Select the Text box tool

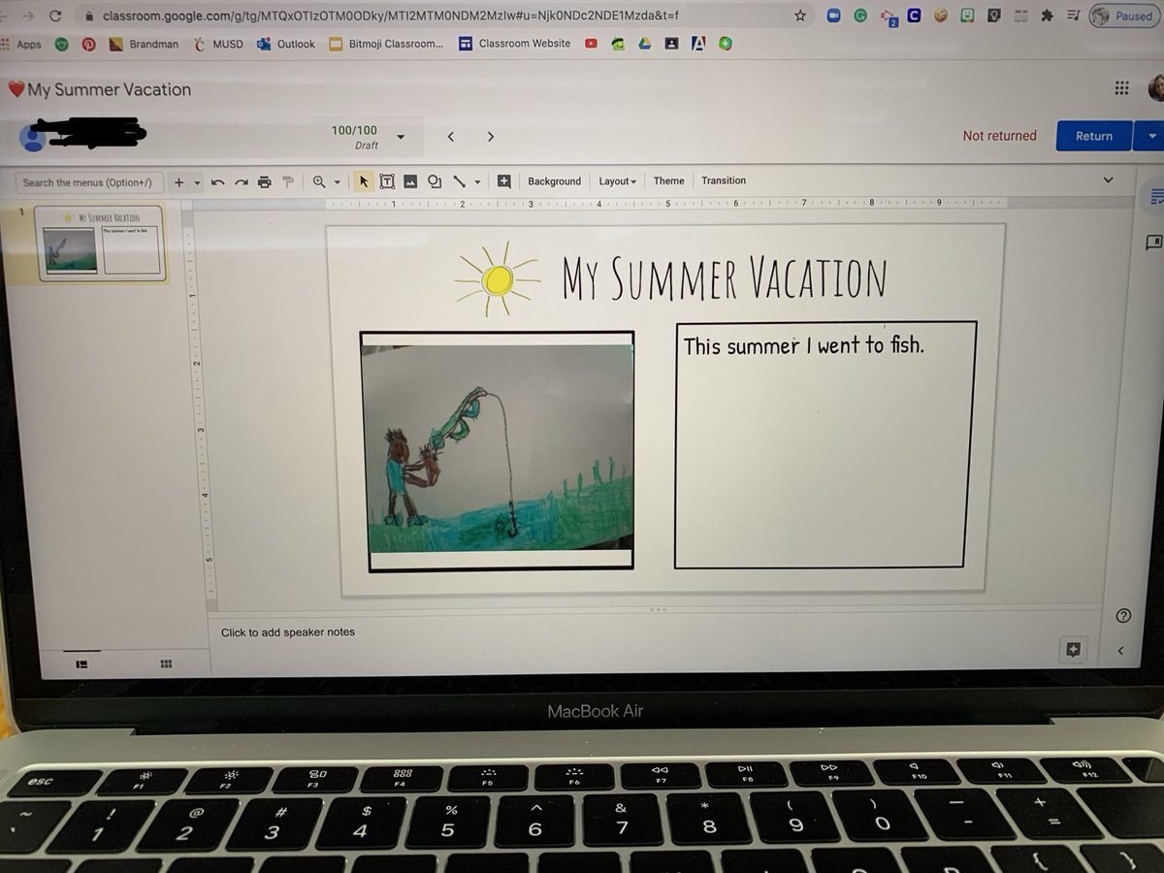click(387, 181)
